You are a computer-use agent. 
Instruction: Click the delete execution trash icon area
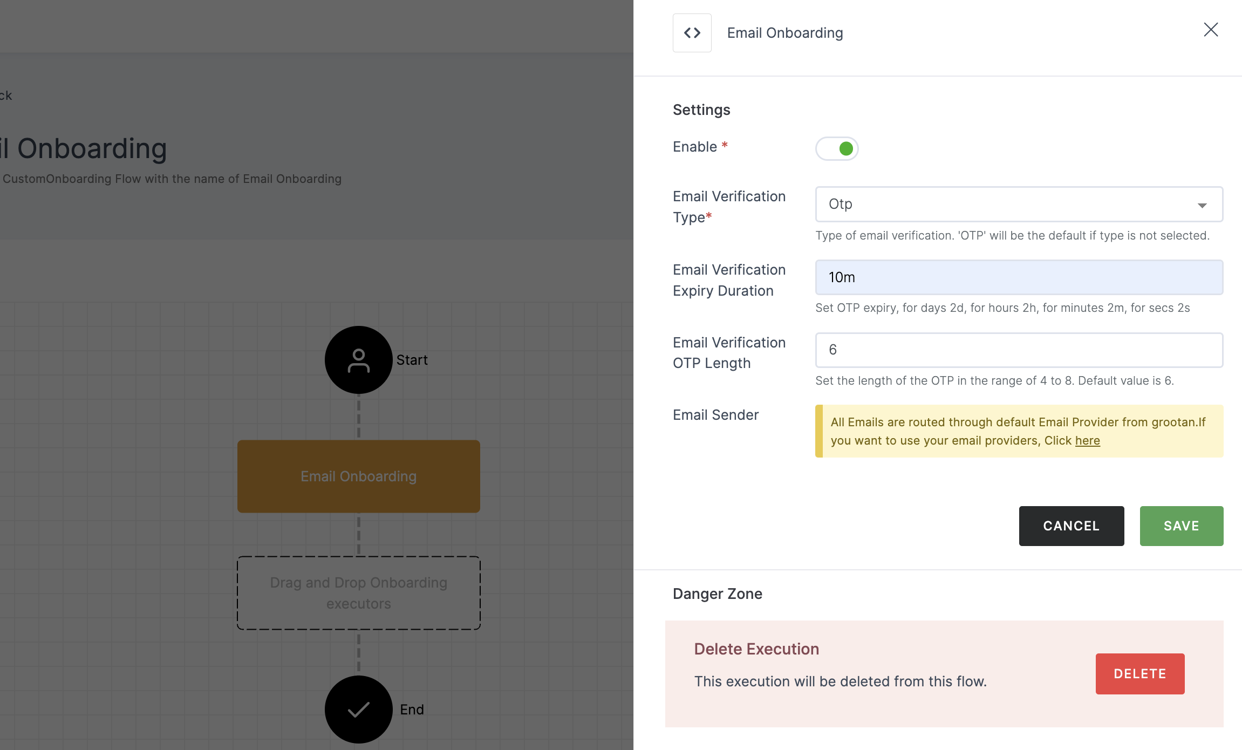(x=1141, y=673)
